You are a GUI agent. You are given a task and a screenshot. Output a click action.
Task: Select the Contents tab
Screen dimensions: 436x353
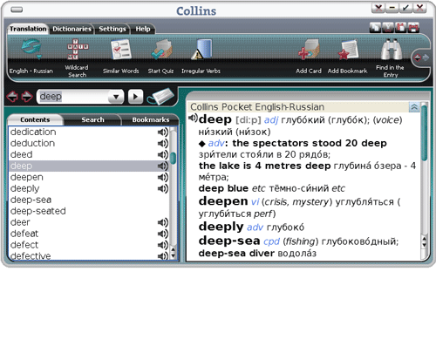[x=35, y=119]
